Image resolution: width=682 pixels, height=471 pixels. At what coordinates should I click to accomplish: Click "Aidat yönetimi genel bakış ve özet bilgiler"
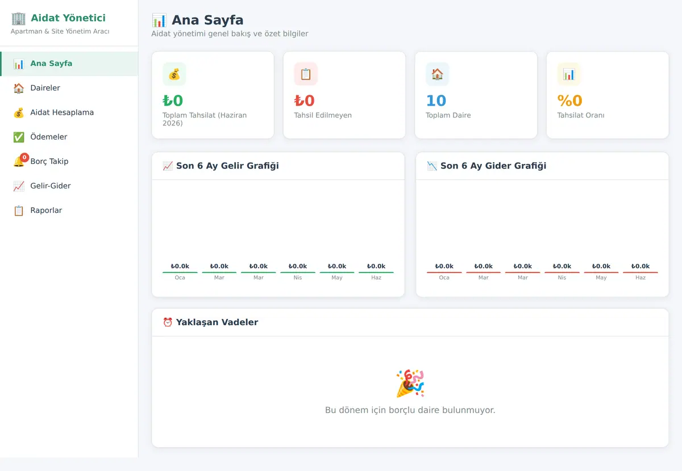click(x=230, y=33)
